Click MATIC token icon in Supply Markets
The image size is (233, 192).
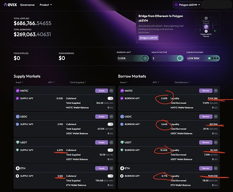(17, 91)
